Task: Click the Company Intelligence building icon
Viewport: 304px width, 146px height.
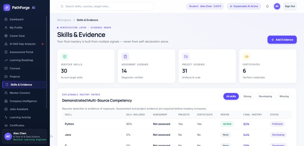Action: click(x=6, y=101)
